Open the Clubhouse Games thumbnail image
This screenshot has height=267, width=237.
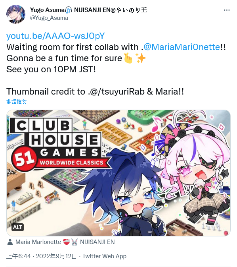(x=118, y=173)
